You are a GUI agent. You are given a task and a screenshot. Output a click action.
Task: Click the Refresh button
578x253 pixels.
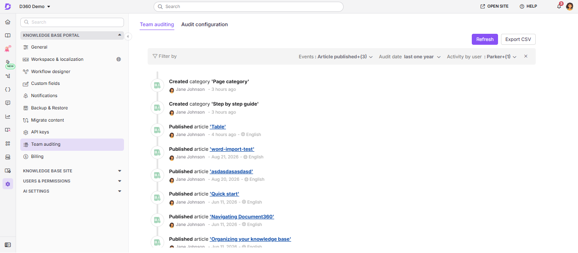point(485,39)
